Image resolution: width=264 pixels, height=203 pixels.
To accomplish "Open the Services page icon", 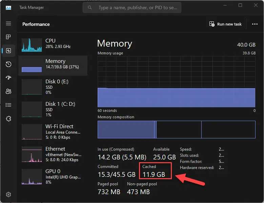I will pyautogui.click(x=8, y=119).
